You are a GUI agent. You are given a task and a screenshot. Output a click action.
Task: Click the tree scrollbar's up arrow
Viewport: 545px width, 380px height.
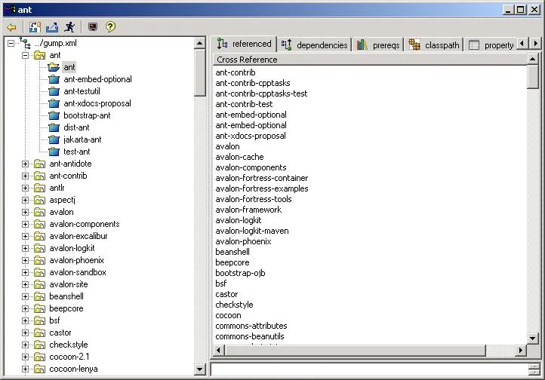pos(200,44)
